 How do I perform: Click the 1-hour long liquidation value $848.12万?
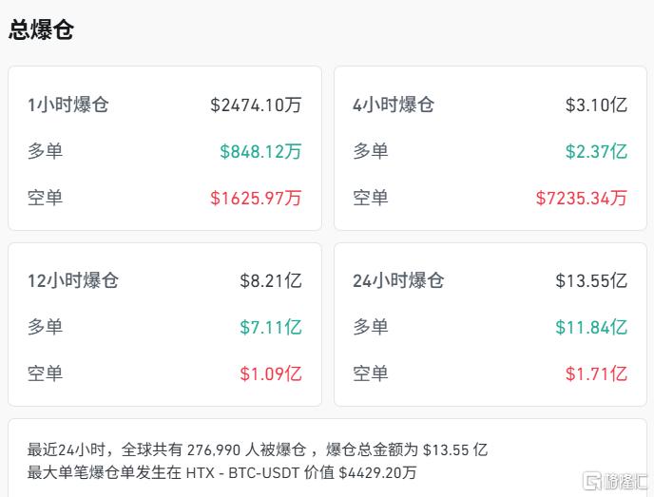tap(260, 151)
